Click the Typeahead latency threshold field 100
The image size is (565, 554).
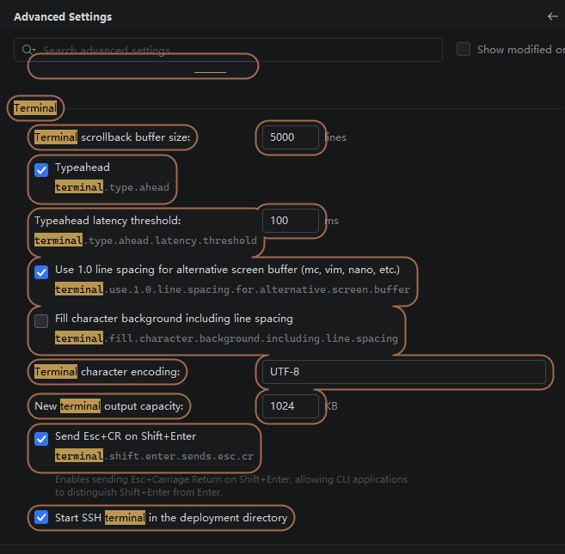pyautogui.click(x=291, y=221)
